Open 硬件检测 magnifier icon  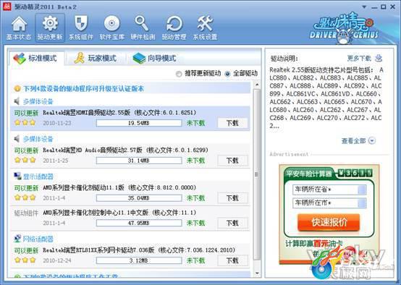[142, 24]
